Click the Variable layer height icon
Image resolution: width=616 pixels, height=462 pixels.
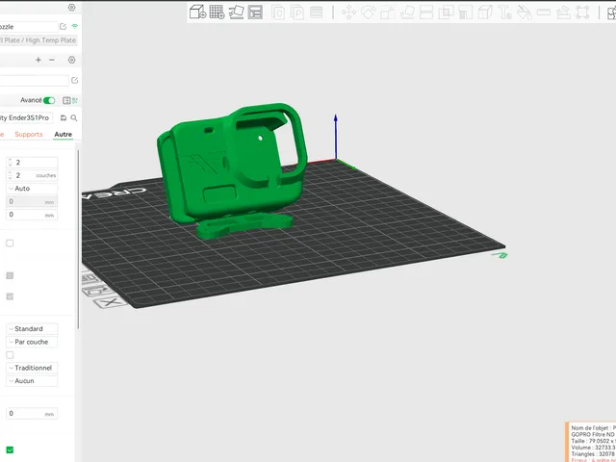pos(317,13)
